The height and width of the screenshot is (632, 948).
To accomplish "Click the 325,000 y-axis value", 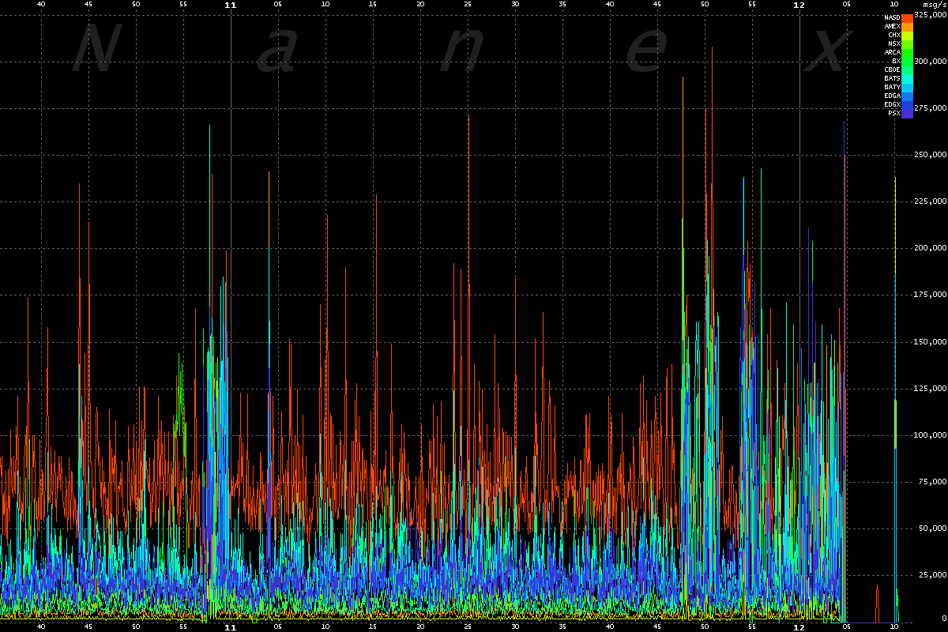I will (x=930, y=16).
